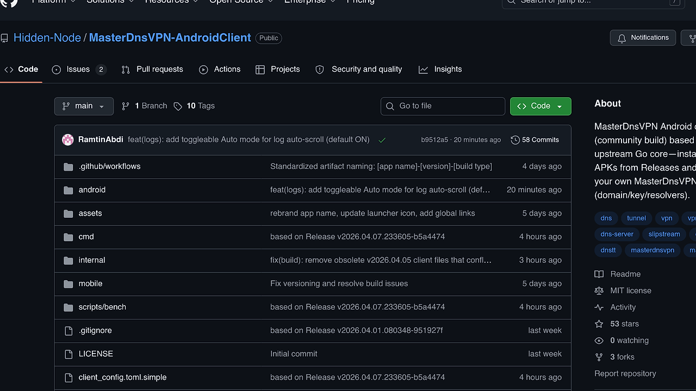
Task: Open the Hidden-Node owner link
Action: (x=47, y=38)
